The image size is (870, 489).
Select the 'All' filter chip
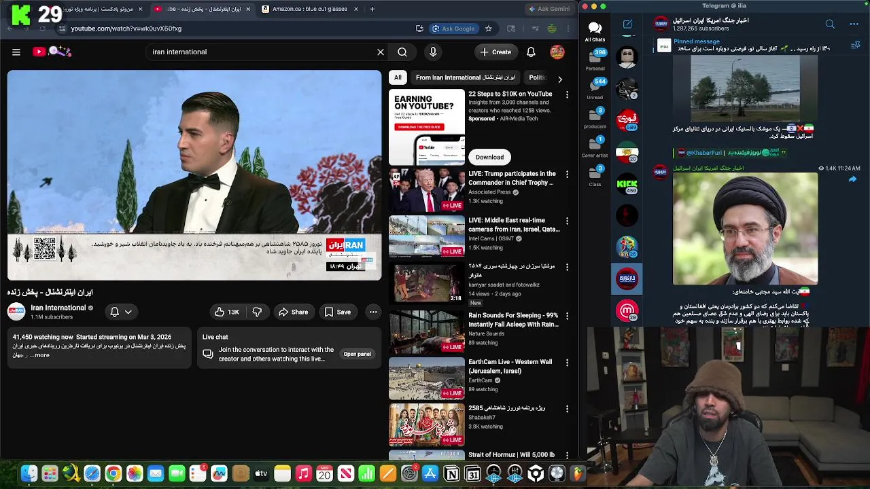398,77
